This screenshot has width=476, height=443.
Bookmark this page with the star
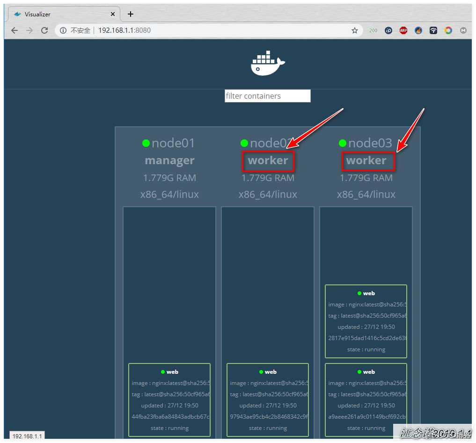(x=355, y=30)
